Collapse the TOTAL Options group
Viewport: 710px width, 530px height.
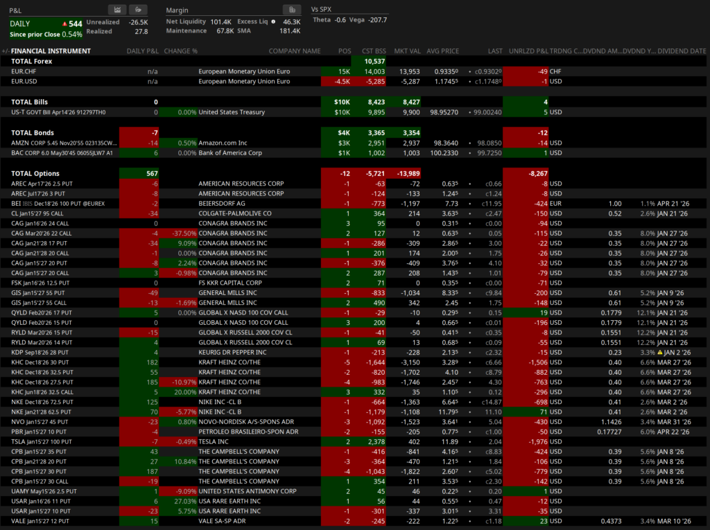(35, 173)
